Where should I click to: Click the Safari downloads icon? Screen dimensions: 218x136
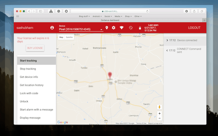point(187,11)
